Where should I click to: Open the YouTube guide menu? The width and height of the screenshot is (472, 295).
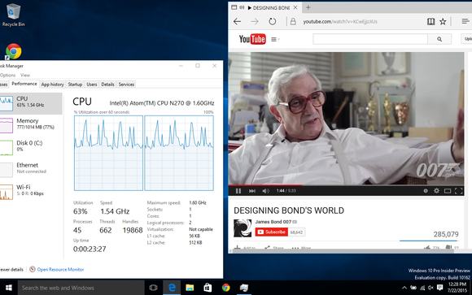[275, 39]
